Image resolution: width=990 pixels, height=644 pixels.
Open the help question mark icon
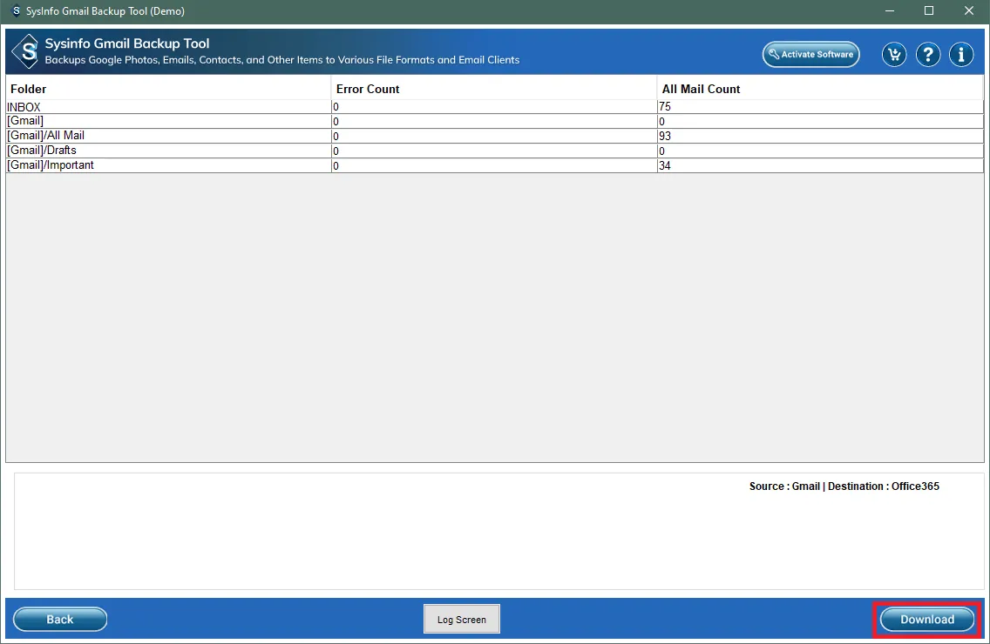927,55
